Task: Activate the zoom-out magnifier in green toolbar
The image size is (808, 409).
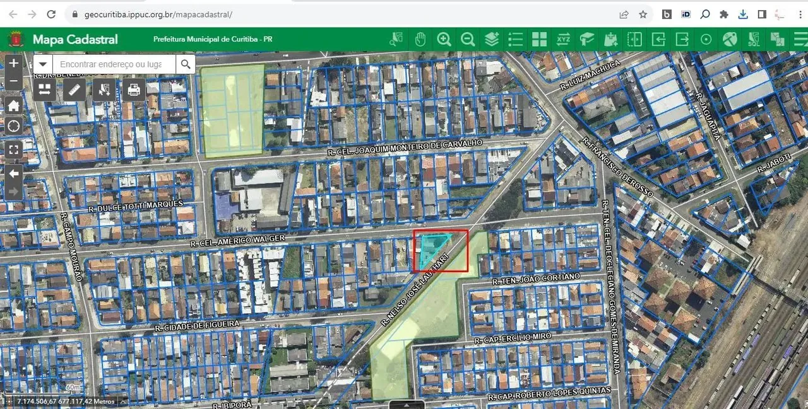Action: click(468, 39)
